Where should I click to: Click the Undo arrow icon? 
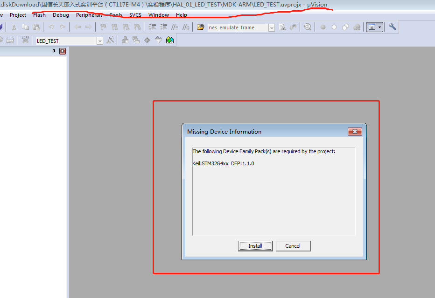(51, 27)
